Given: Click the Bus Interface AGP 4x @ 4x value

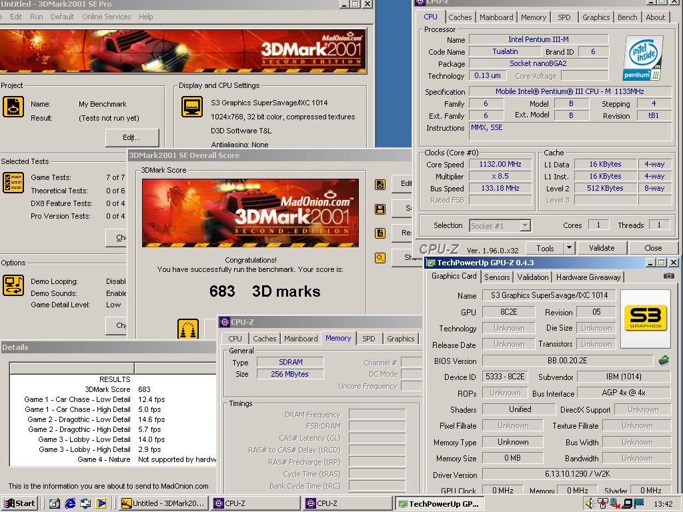Looking at the screenshot, I should 624,393.
